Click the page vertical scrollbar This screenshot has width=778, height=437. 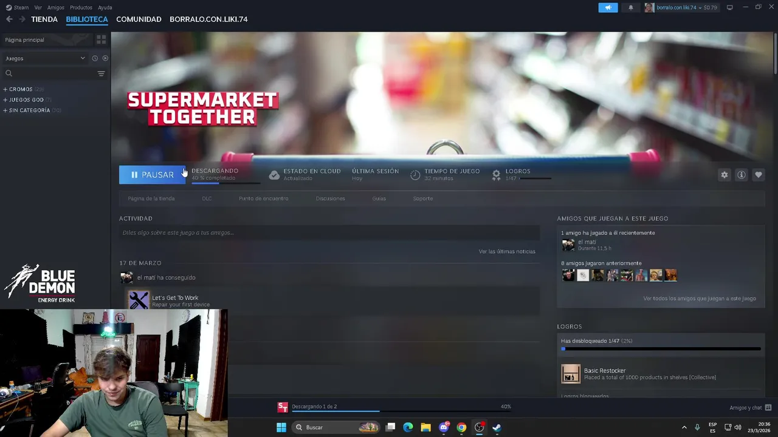pyautogui.click(x=775, y=53)
